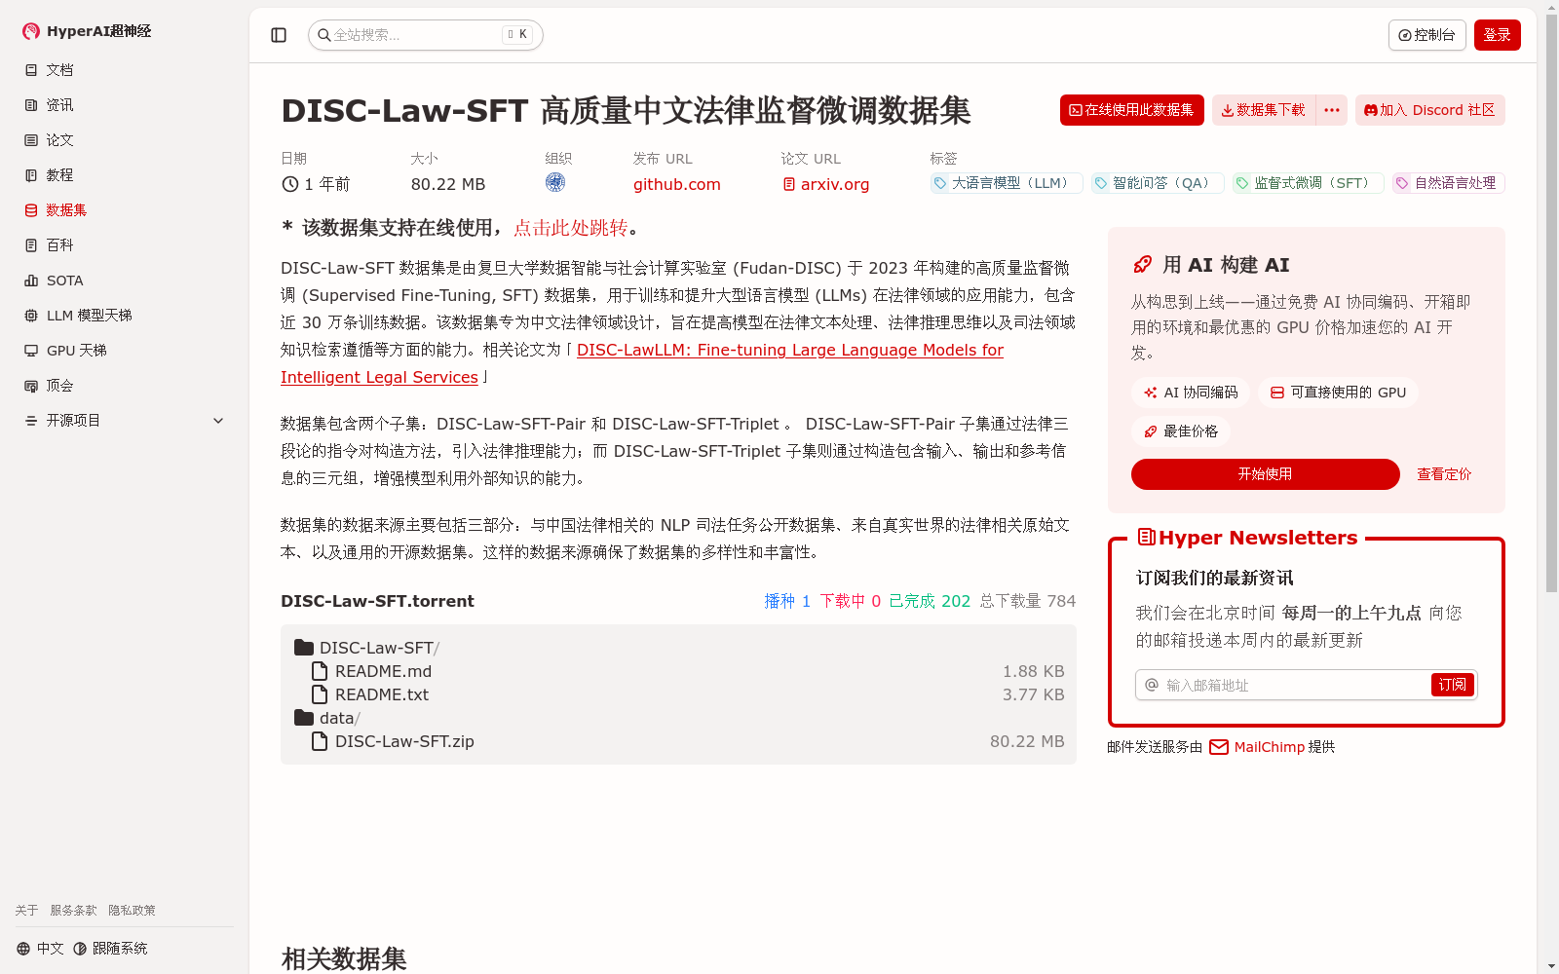This screenshot has height=974, width=1559.
Task: Click the 登录 button
Action: click(1497, 34)
